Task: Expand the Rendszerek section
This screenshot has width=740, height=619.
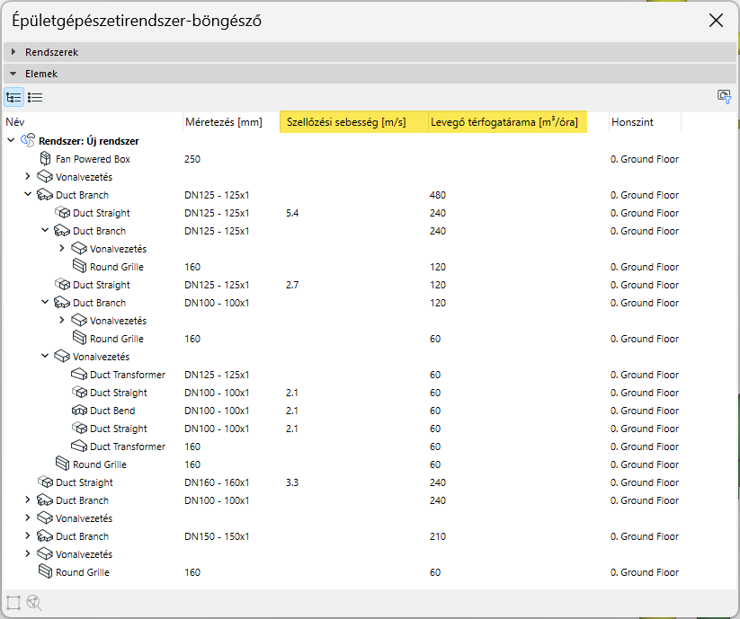Action: (13, 52)
